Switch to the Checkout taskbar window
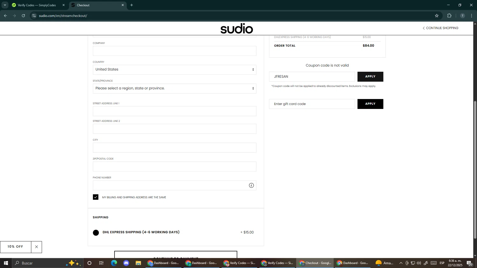 [315, 263]
